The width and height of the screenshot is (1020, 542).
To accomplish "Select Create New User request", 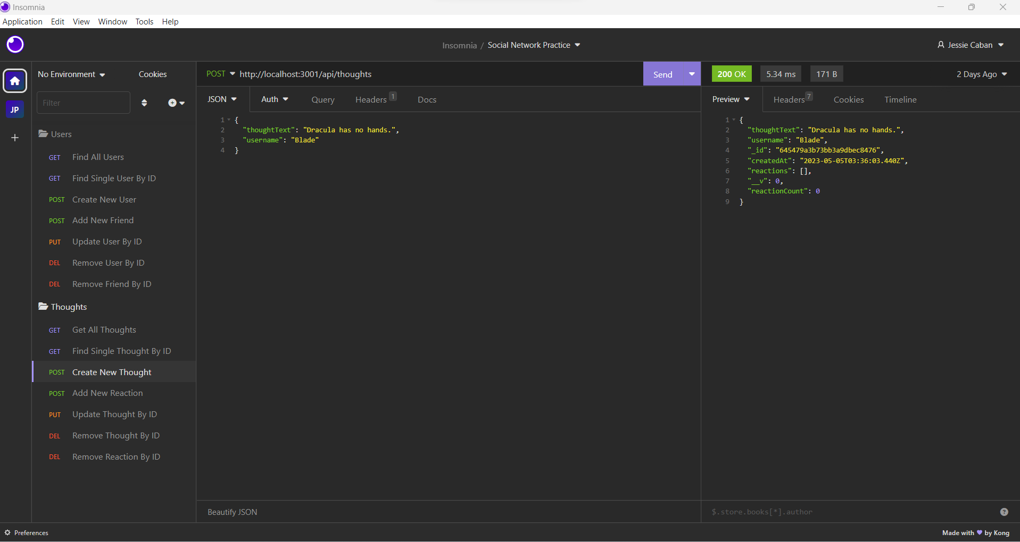I will (114, 200).
